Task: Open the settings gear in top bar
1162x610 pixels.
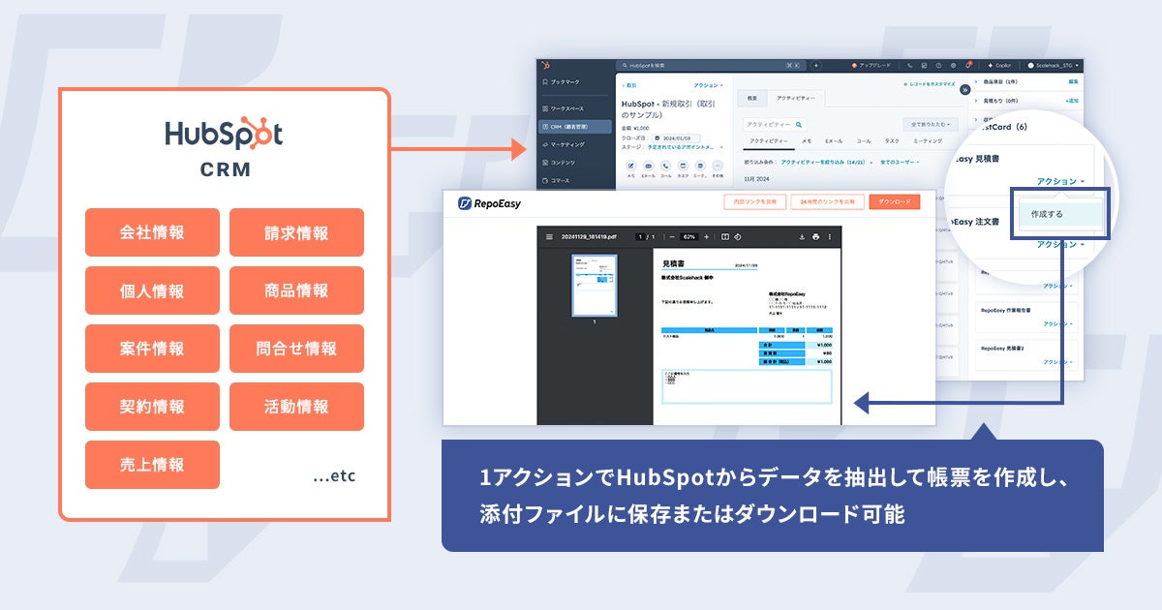Action: (954, 66)
